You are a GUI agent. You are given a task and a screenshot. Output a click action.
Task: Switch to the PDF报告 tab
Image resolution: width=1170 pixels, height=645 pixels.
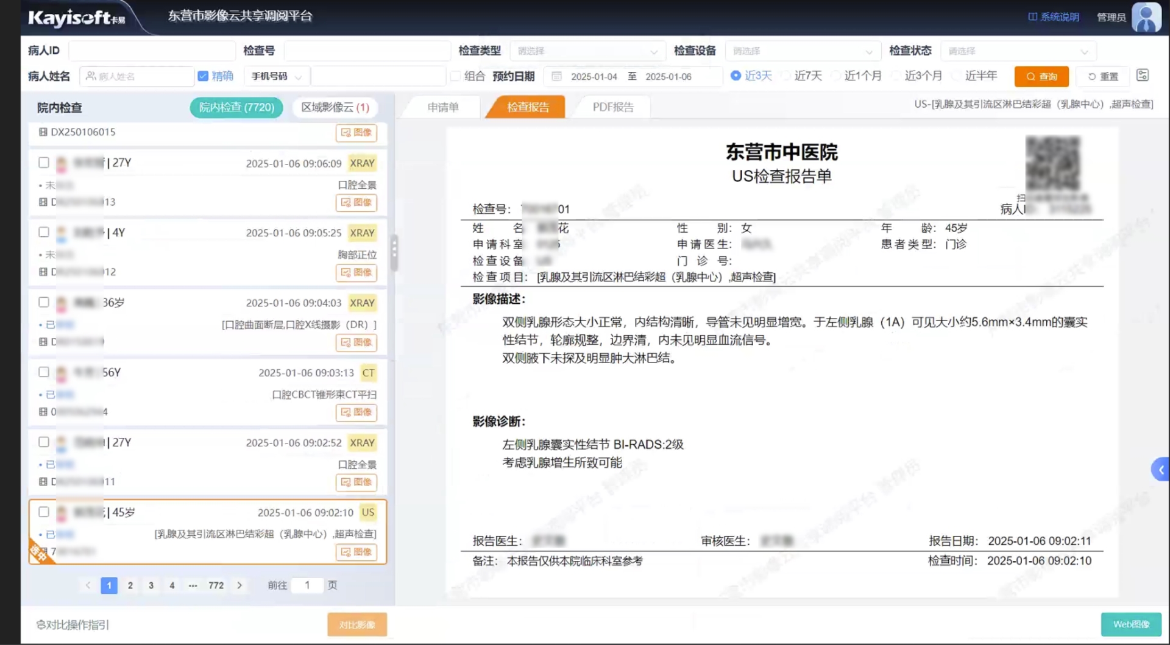click(613, 107)
